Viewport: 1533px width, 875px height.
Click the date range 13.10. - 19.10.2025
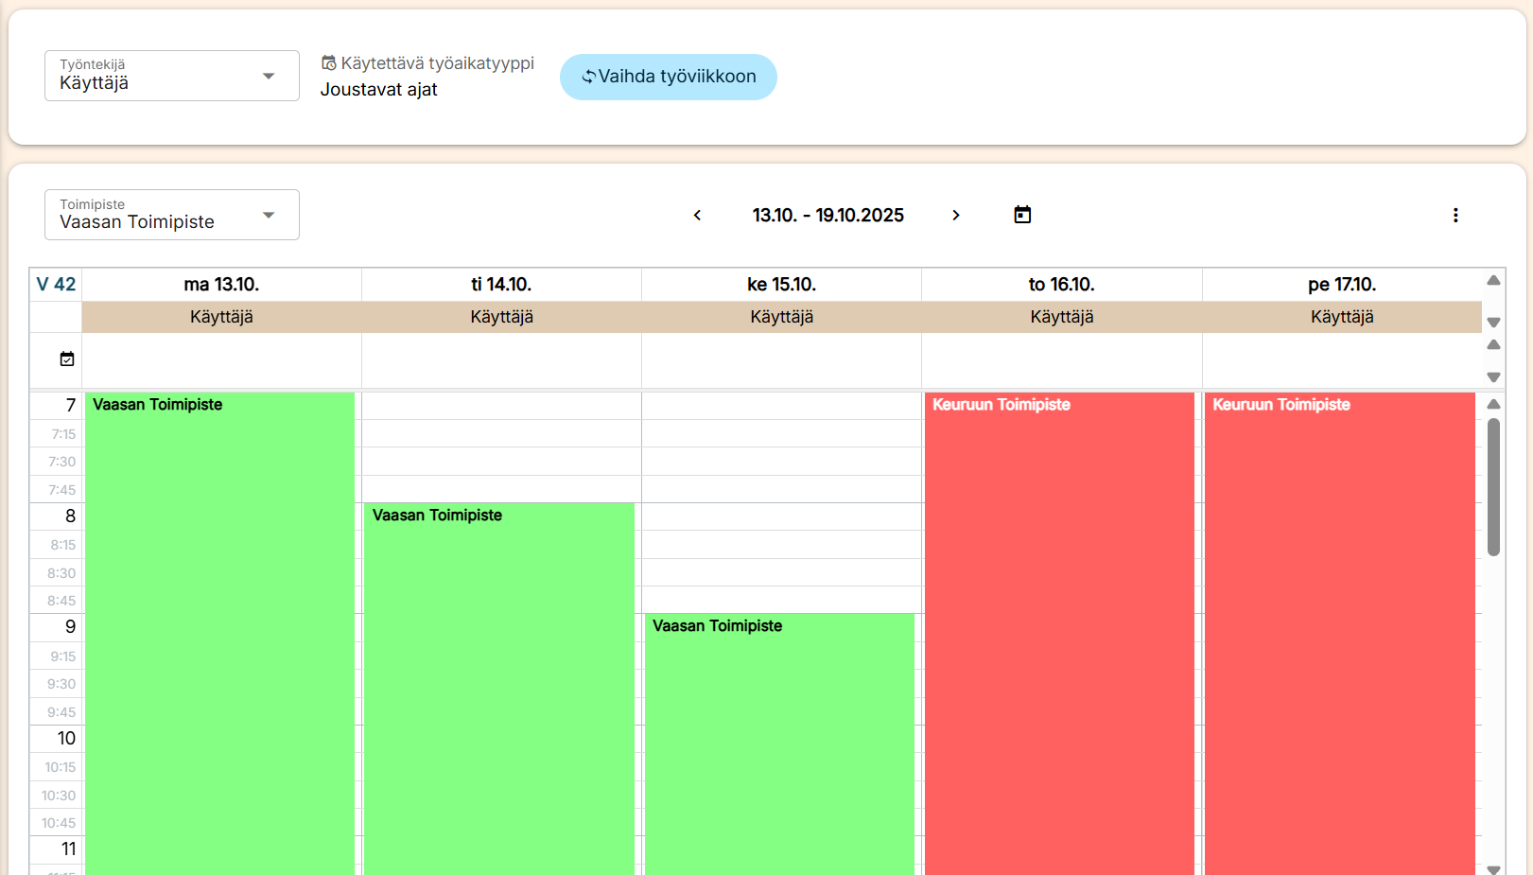click(827, 216)
